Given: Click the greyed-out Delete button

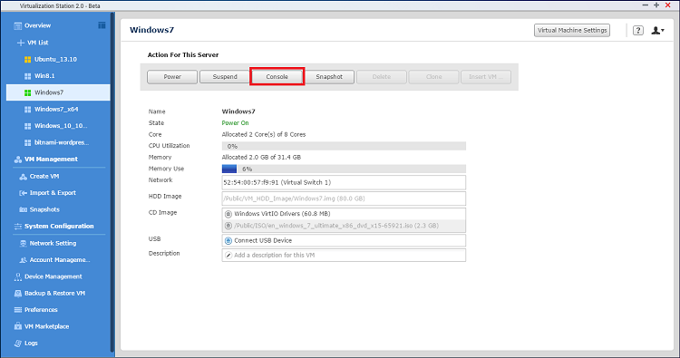Looking at the screenshot, I should [x=382, y=77].
